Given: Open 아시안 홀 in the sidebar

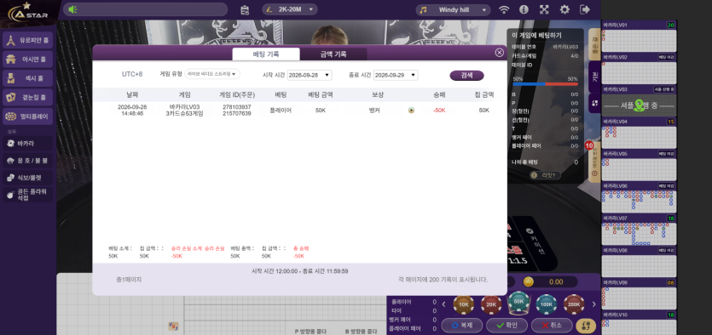Looking at the screenshot, I should (x=27, y=60).
